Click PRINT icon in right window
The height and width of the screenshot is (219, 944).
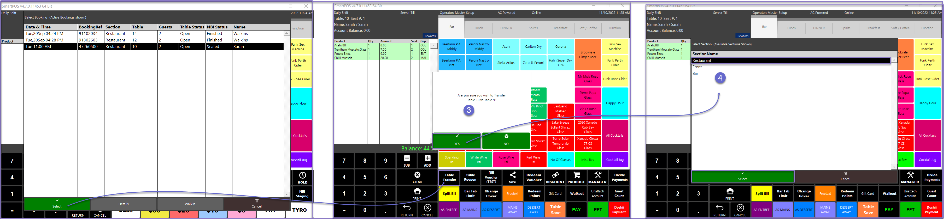click(x=730, y=191)
